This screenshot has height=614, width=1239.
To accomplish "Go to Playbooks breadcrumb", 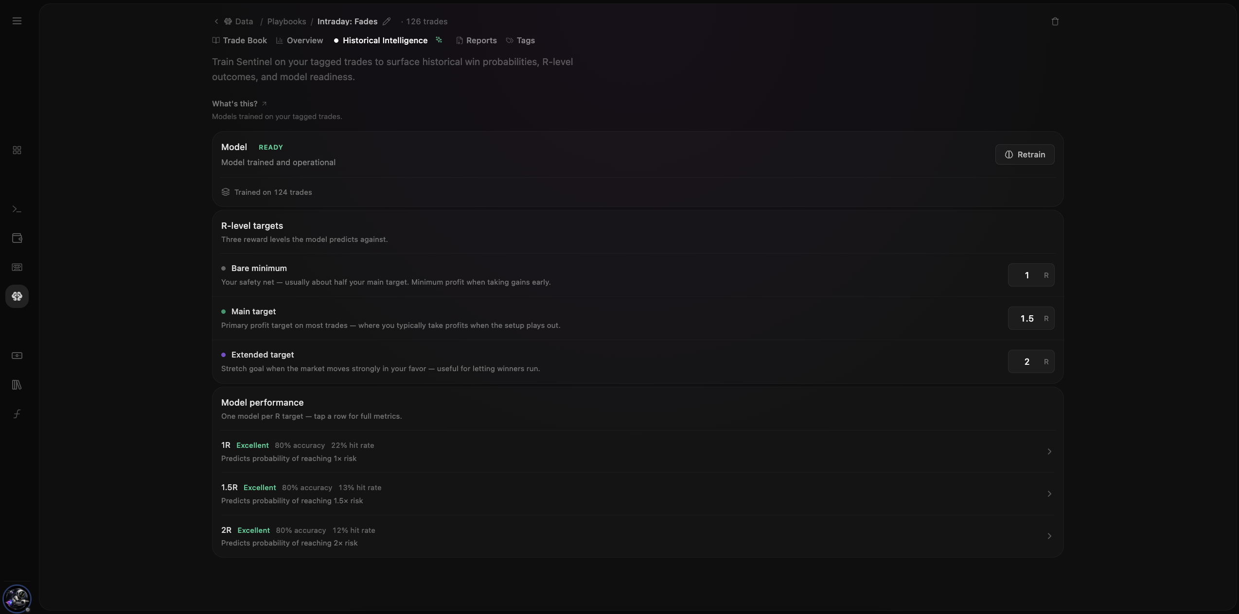I will click(286, 21).
